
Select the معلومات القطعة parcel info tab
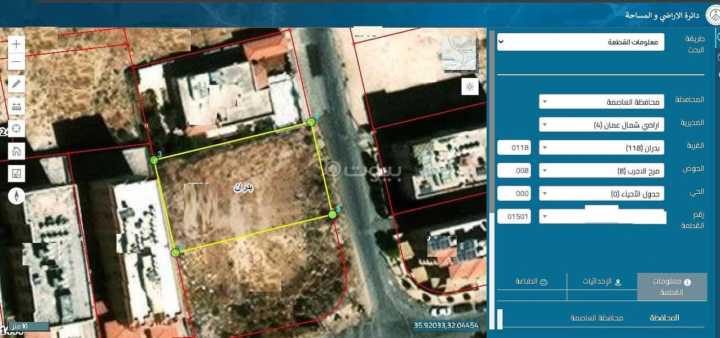tap(672, 286)
